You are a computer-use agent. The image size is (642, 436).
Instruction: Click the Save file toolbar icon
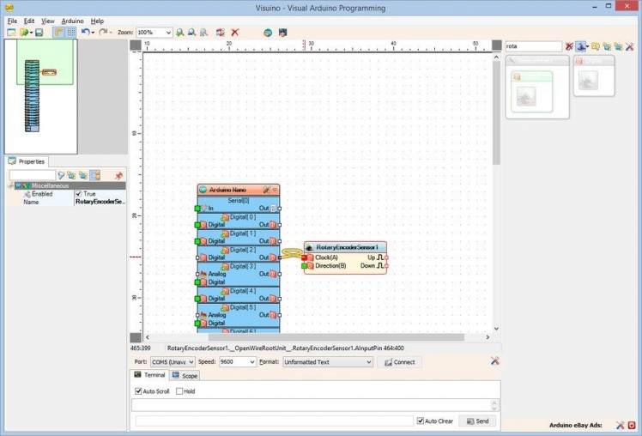39,33
